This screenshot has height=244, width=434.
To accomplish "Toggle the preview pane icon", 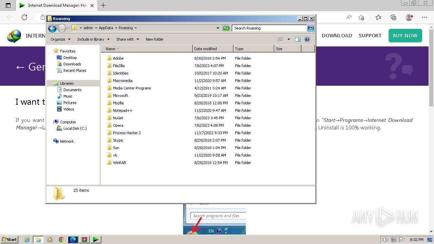I will [x=298, y=39].
